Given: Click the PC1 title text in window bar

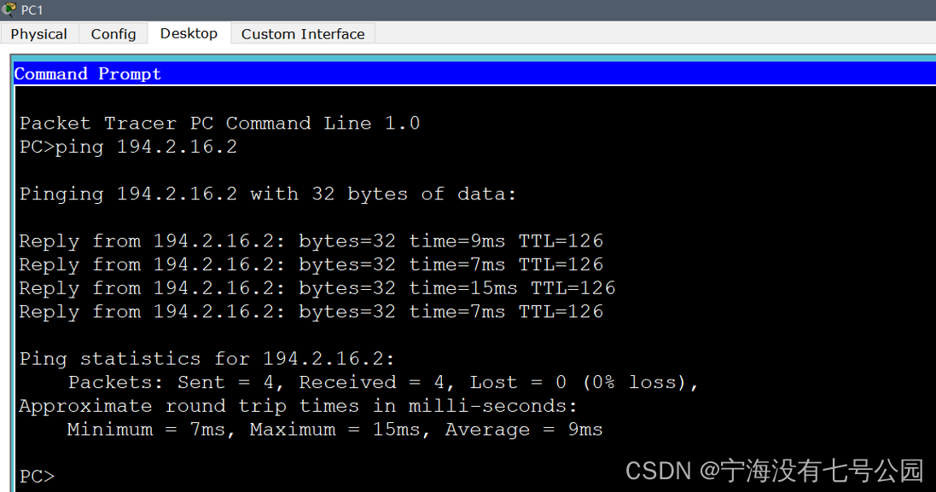Looking at the screenshot, I should click(32, 9).
